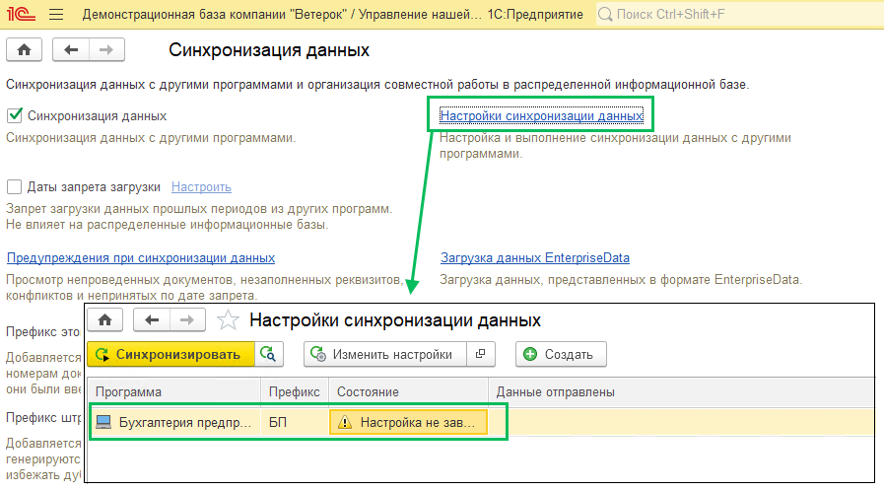The image size is (884, 491).
Task: Open Предупреждения при синхронизации данных link
Action: pos(141,257)
